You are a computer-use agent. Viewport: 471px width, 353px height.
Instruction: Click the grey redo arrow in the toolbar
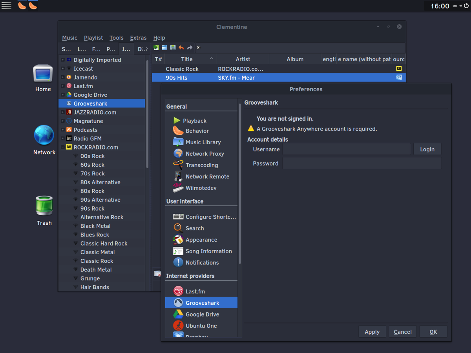point(190,47)
